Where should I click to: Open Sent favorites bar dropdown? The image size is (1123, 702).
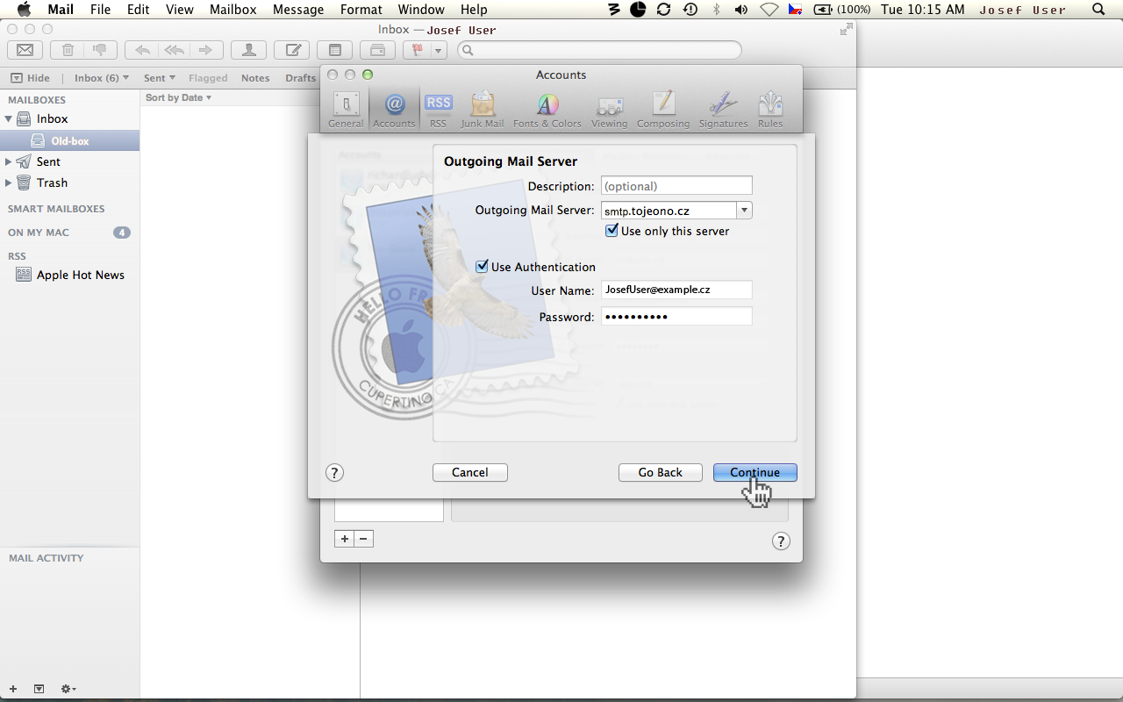[x=160, y=77]
